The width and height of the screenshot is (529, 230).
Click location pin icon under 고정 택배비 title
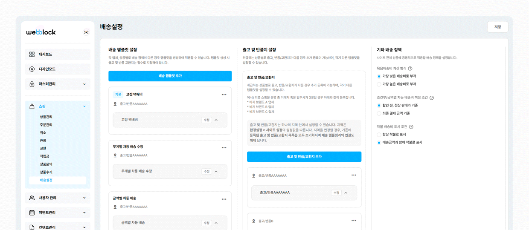click(115, 103)
